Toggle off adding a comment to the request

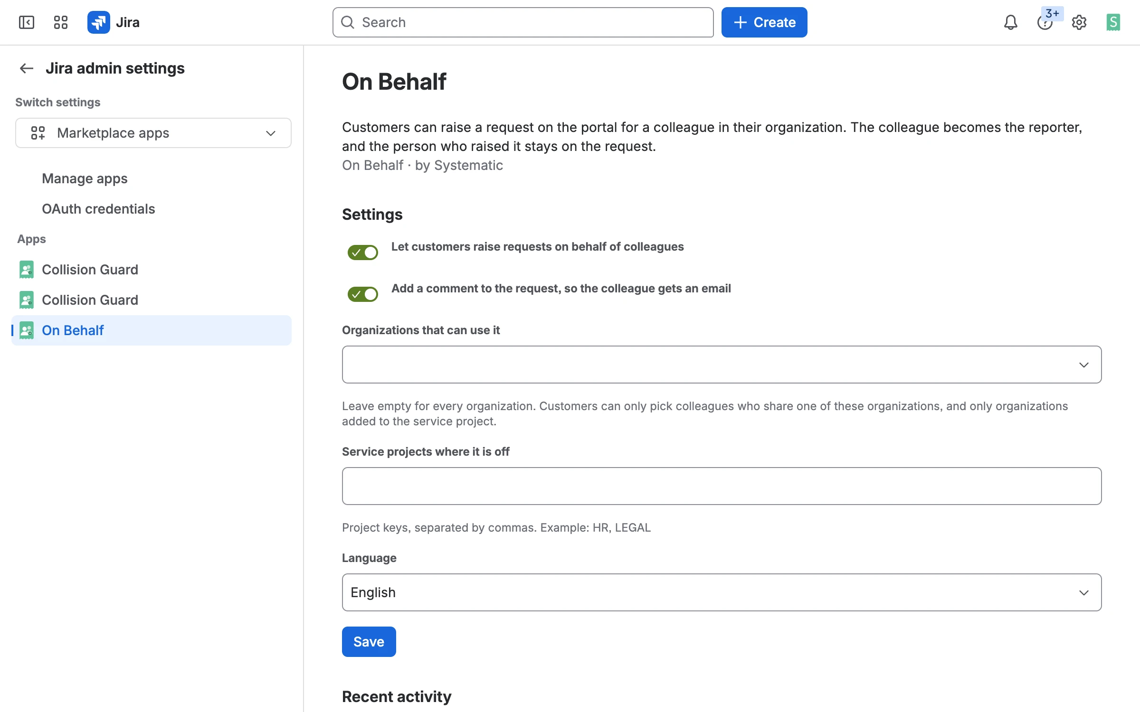click(363, 294)
